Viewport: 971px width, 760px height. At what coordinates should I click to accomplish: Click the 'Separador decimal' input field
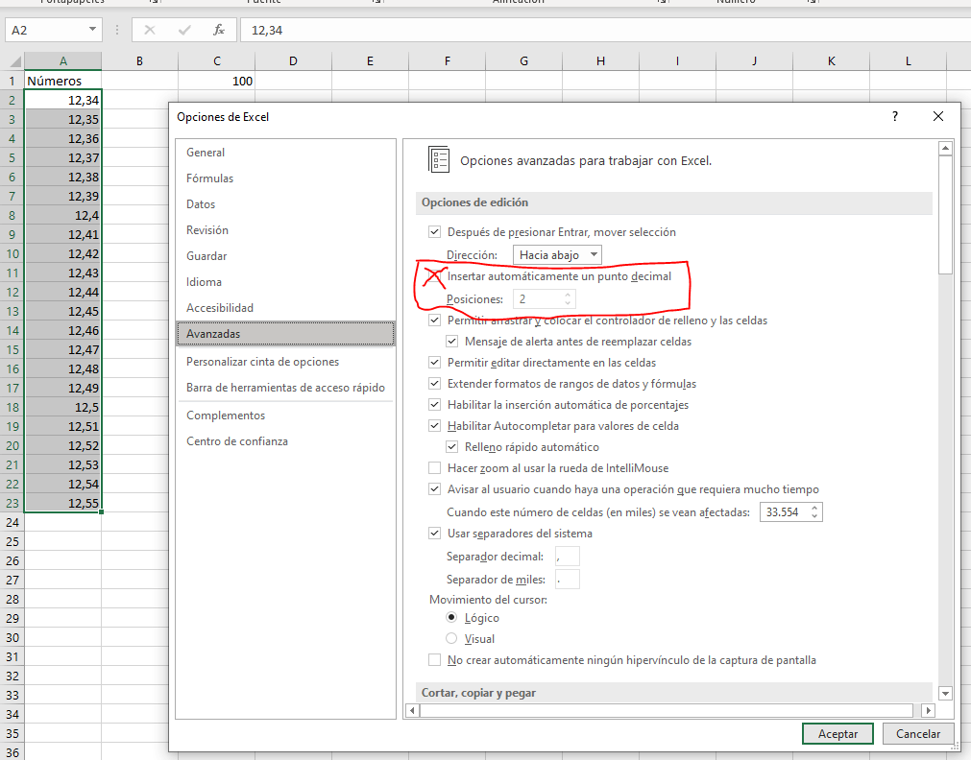[568, 557]
